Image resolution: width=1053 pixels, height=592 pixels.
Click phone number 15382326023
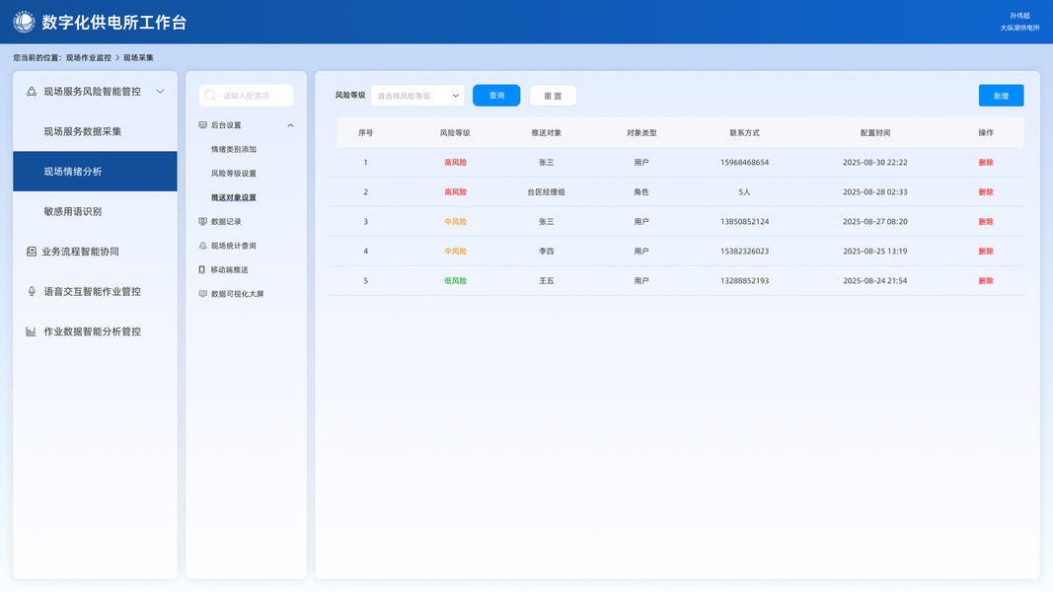pyautogui.click(x=745, y=251)
